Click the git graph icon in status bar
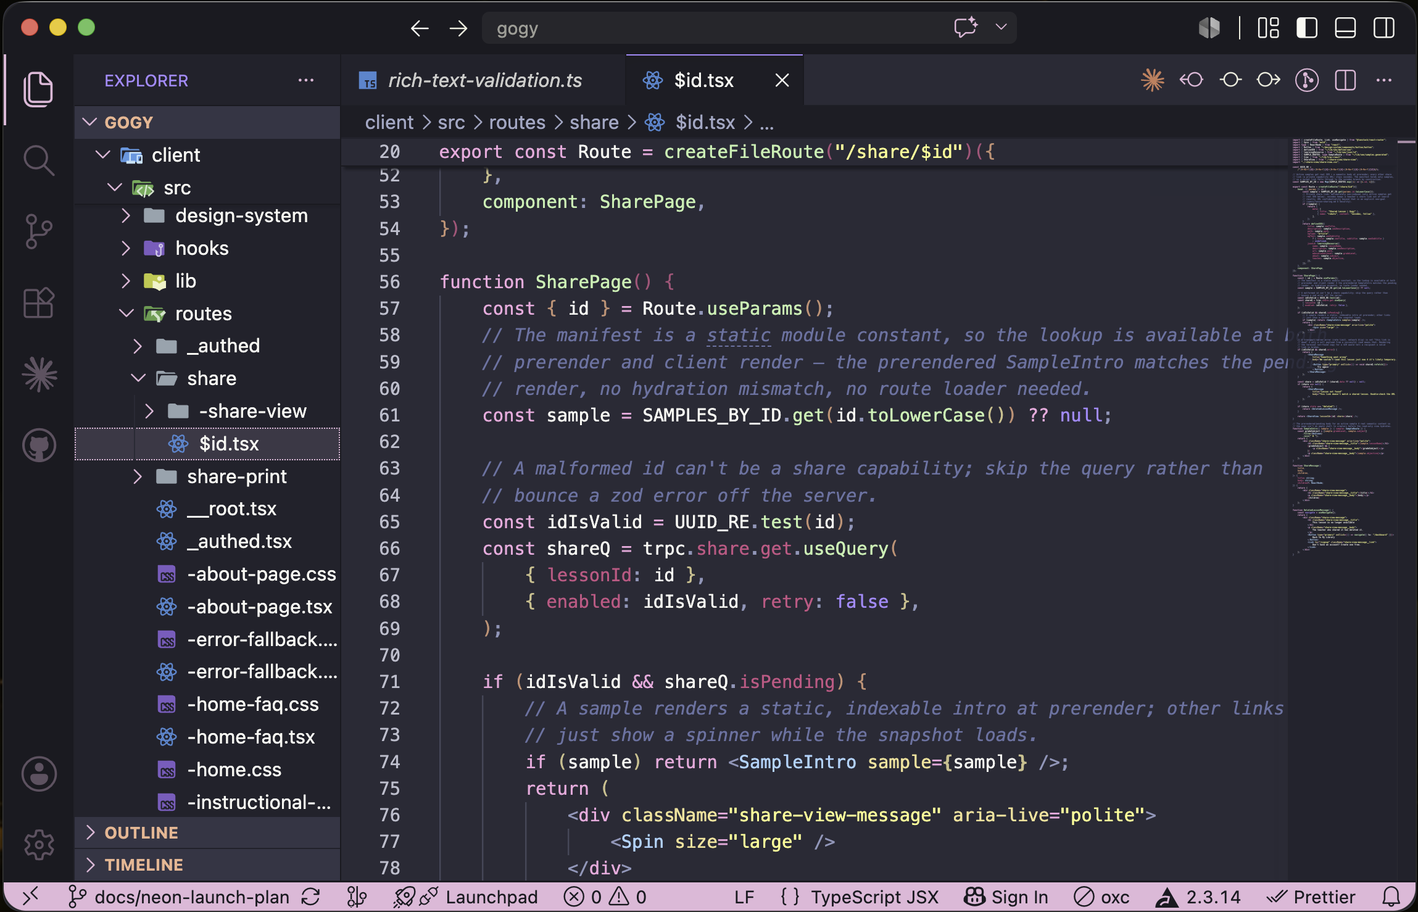 (357, 897)
